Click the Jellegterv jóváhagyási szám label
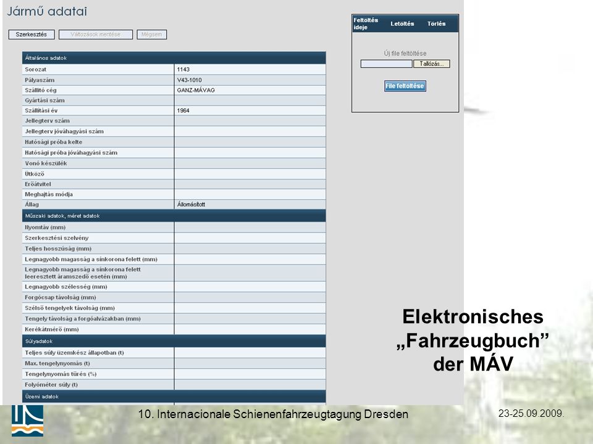Screen dimensions: 593x444 [x=64, y=131]
